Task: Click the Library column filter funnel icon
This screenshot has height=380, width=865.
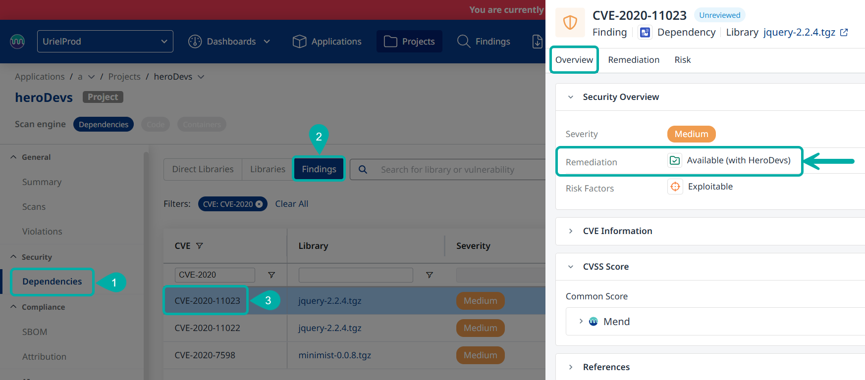Action: [x=430, y=275]
